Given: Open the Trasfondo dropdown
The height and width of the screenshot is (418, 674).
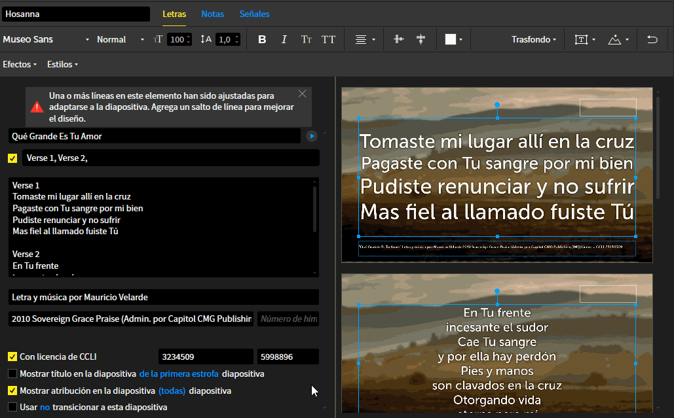Looking at the screenshot, I should tap(533, 39).
